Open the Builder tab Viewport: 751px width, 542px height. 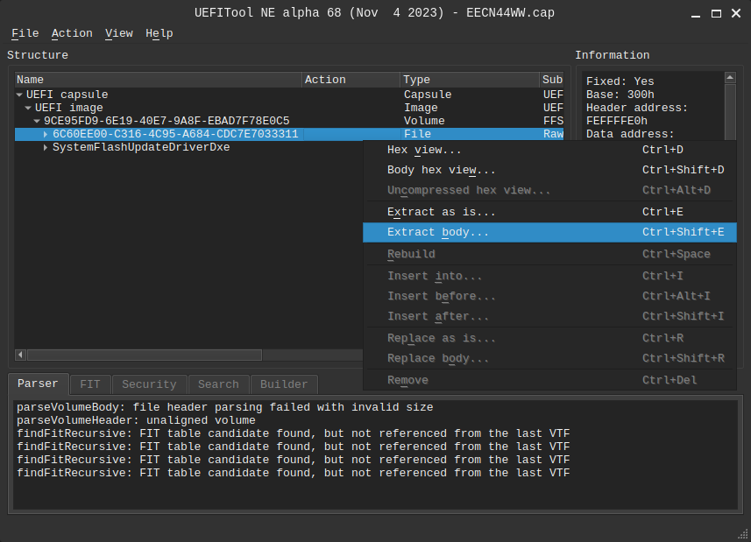pos(284,384)
